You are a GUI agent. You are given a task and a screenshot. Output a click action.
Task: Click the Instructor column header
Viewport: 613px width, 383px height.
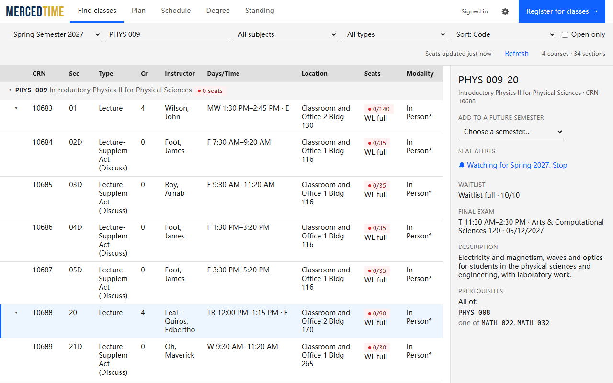(x=180, y=74)
